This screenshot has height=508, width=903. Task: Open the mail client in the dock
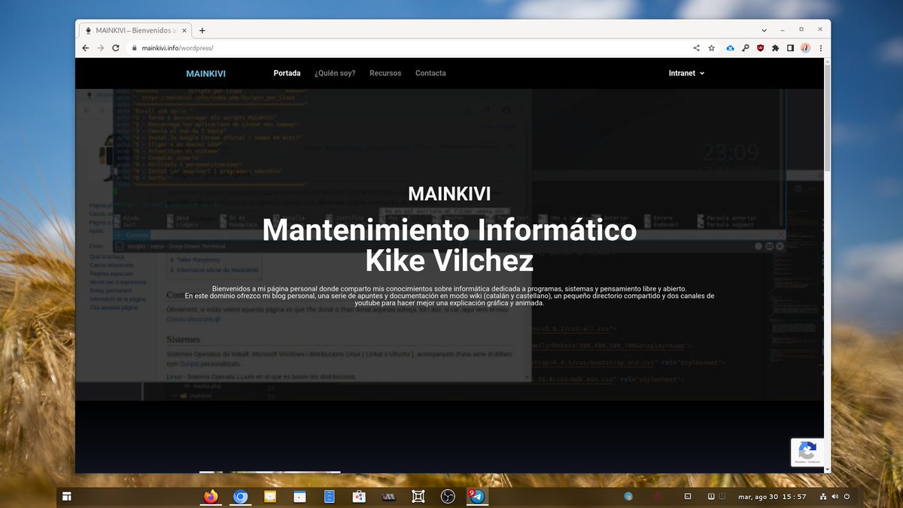coord(269,497)
